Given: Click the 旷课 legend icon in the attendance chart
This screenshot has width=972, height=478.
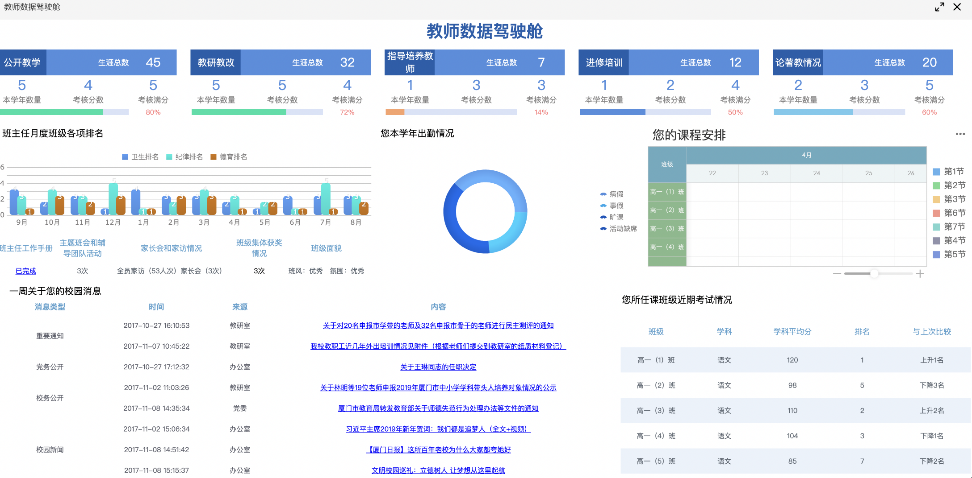Looking at the screenshot, I should (604, 217).
